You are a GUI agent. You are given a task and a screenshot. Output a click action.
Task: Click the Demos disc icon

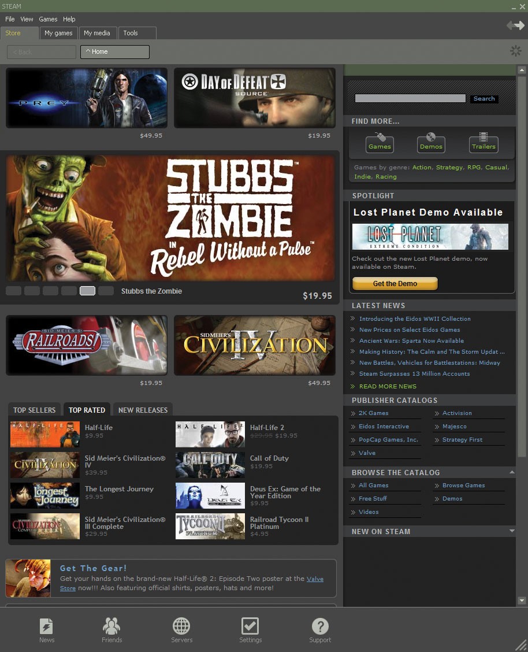(x=431, y=143)
